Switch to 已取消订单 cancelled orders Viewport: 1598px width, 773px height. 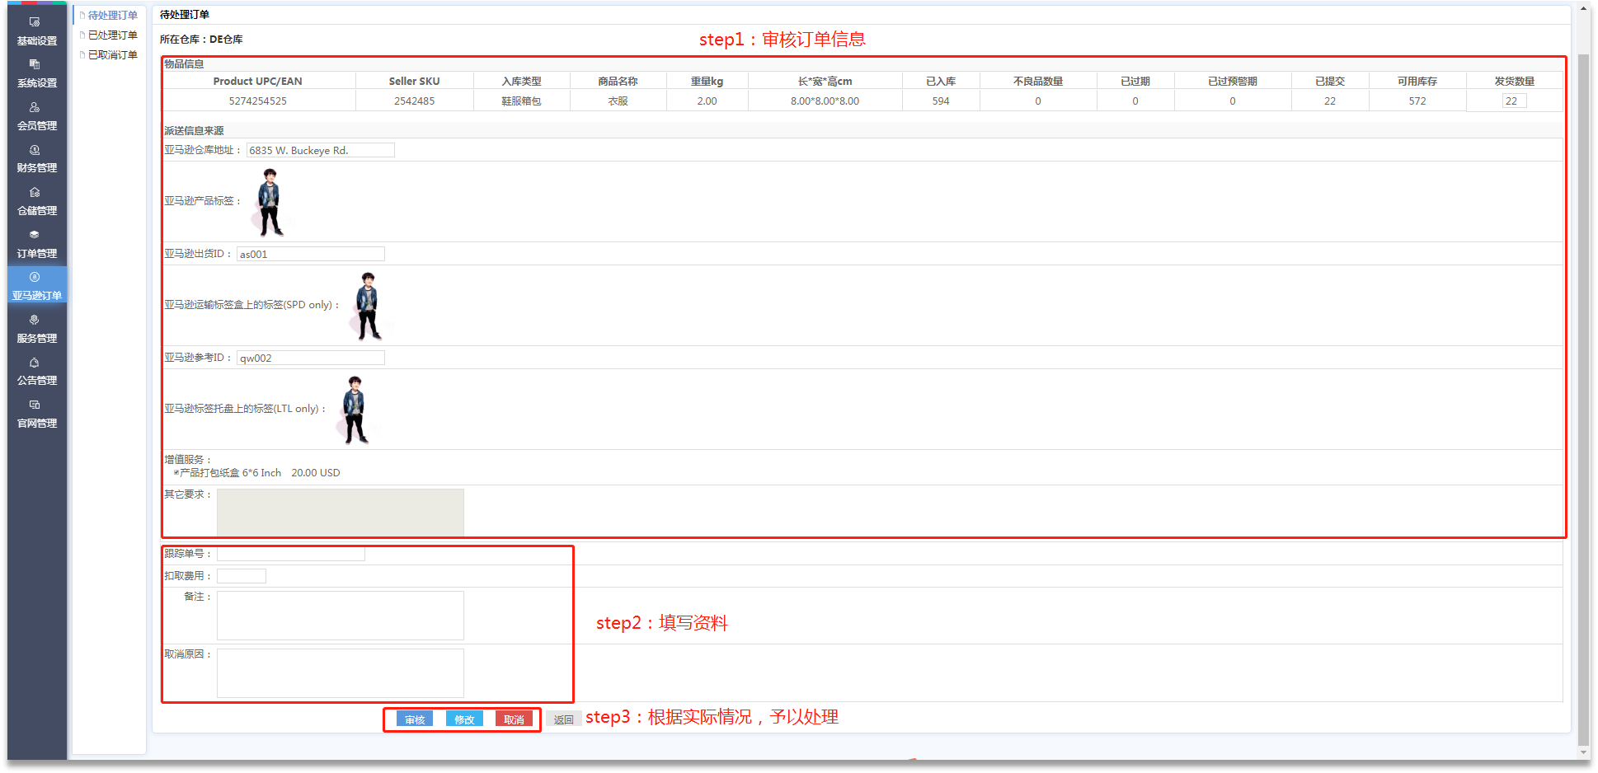tap(112, 55)
